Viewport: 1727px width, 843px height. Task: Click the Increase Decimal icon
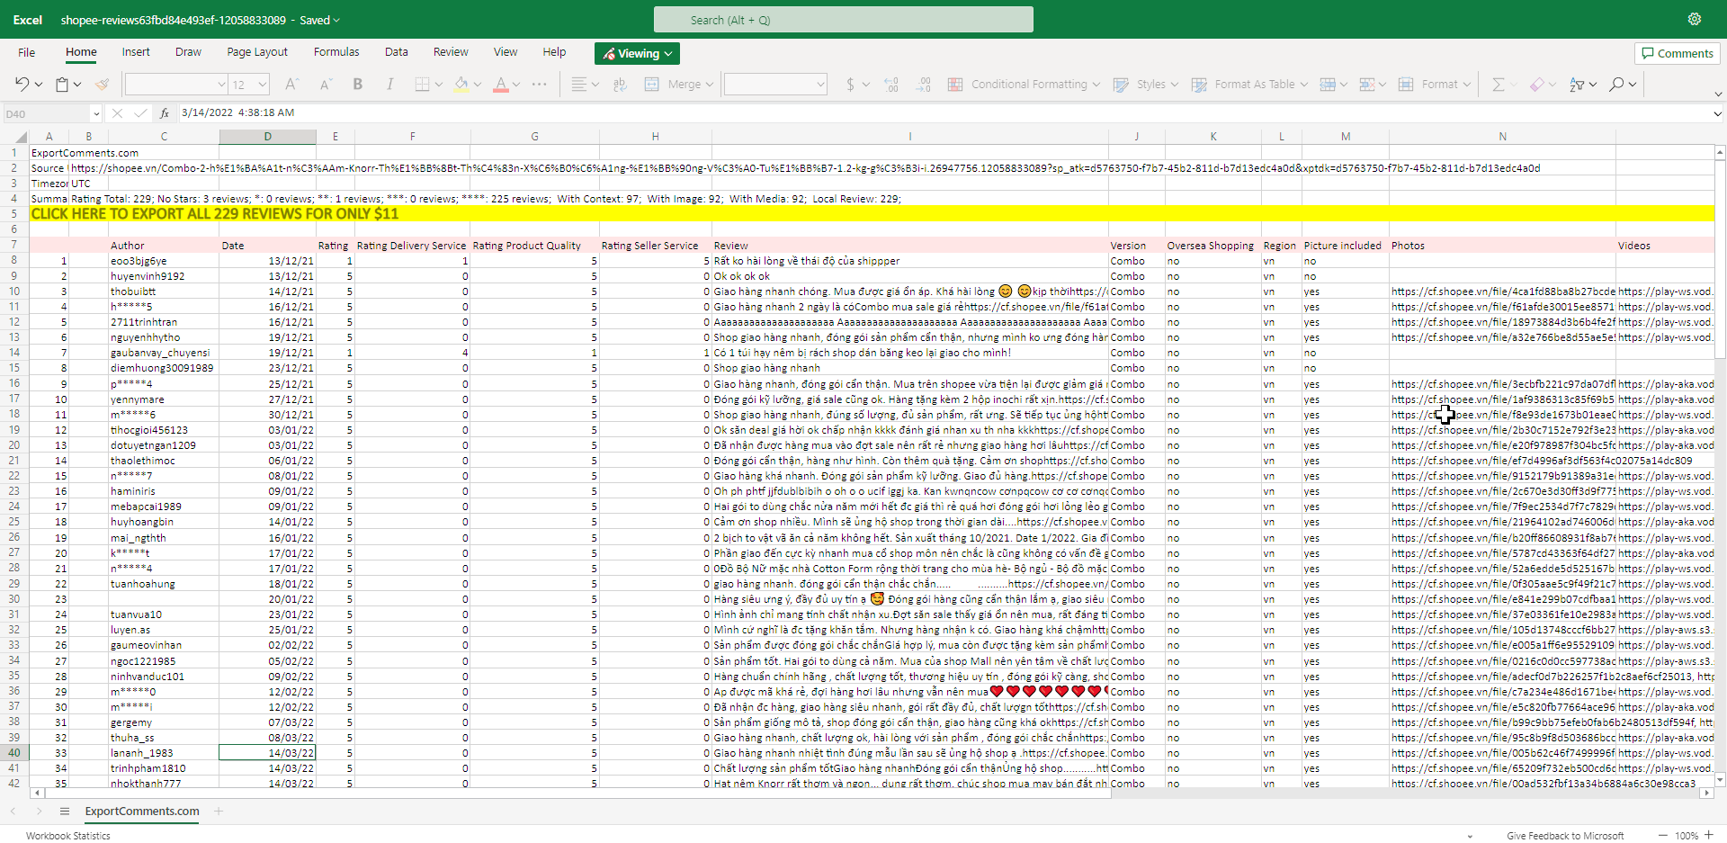(x=891, y=84)
